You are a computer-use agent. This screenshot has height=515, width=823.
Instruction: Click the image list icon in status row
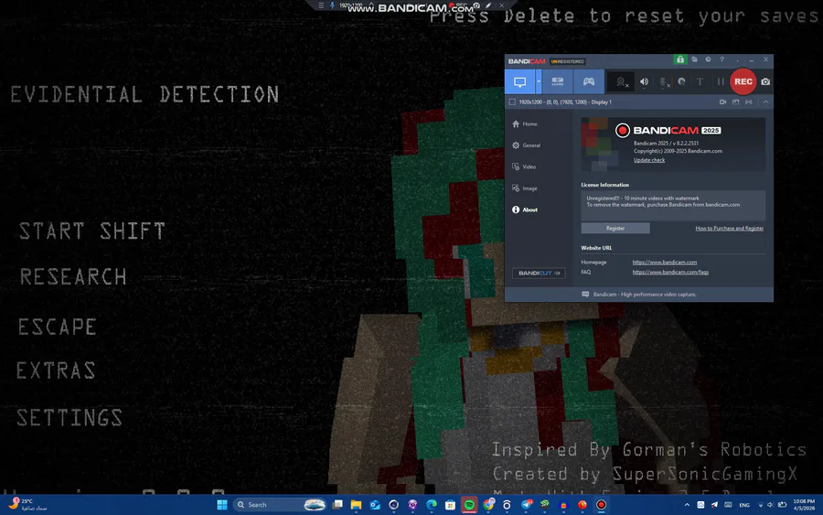[735, 102]
